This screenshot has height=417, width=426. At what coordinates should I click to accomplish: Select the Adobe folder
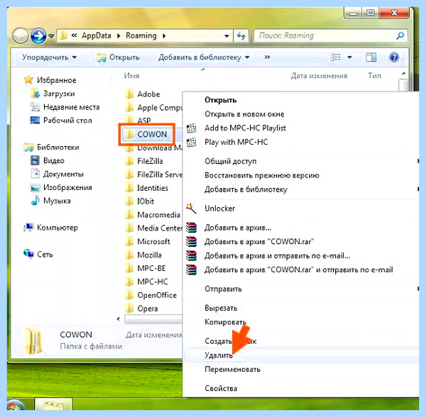click(x=143, y=94)
